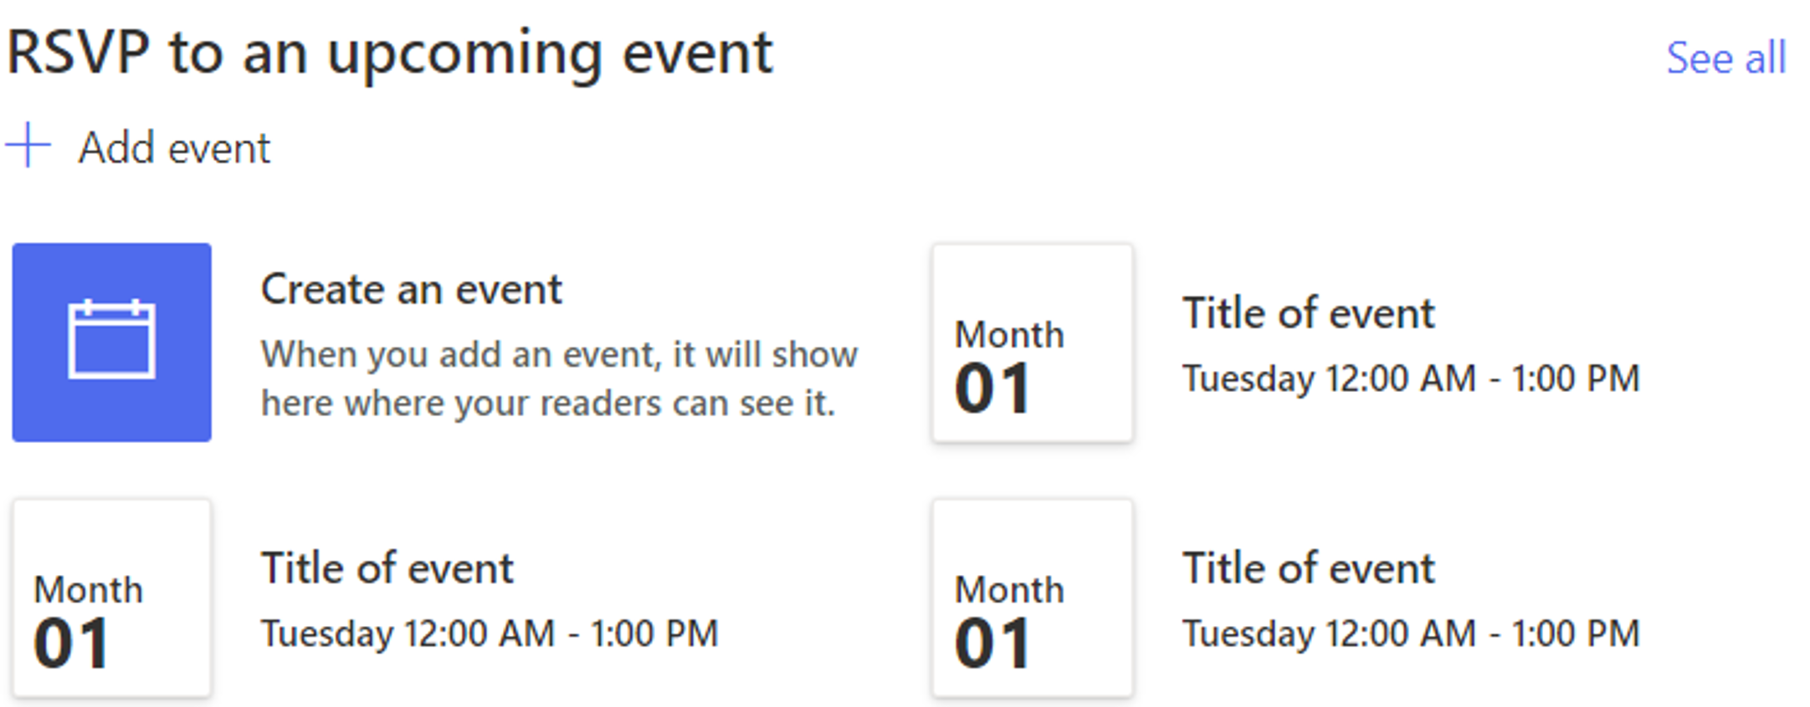Open the top-right Title of event link
The height and width of the screenshot is (707, 1810).
[1308, 313]
